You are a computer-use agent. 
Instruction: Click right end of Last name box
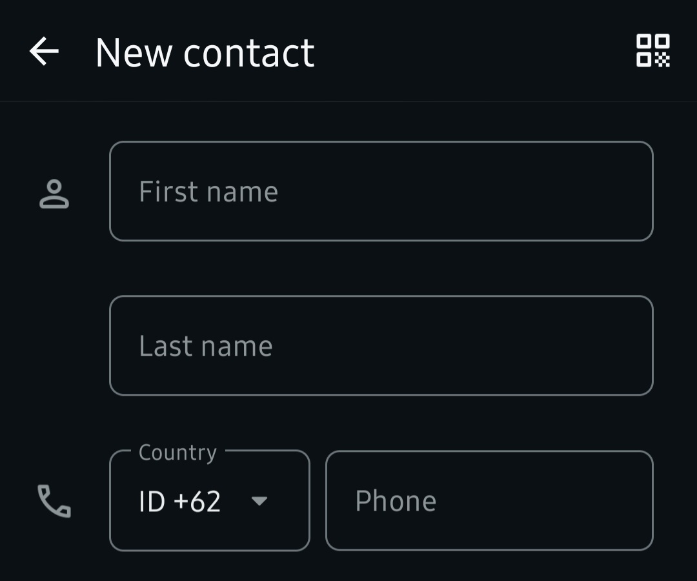click(620, 345)
